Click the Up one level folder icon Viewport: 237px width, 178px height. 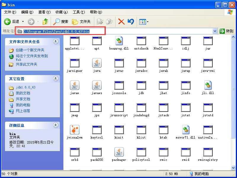tap(45, 22)
